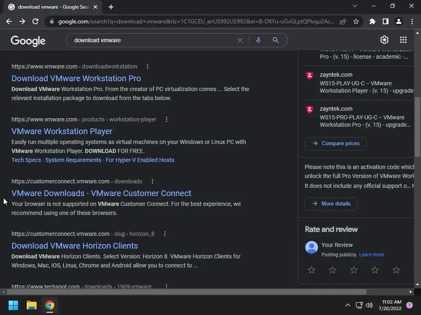
Task: Rate five stars in review
Action: (396, 270)
